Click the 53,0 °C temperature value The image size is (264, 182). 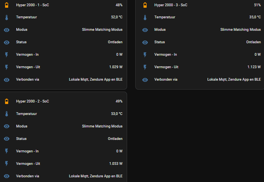click(x=117, y=114)
